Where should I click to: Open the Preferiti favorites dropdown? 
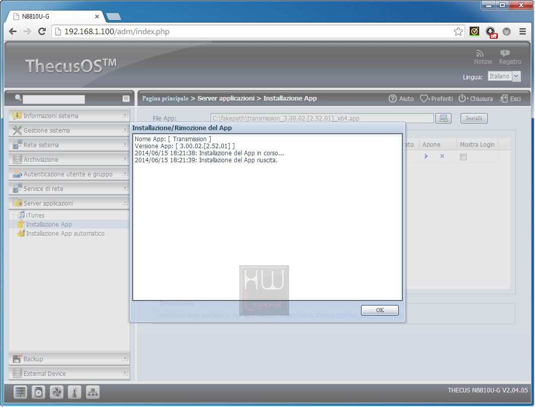coord(436,98)
